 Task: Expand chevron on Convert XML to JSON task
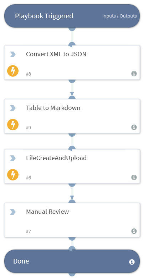13,54
